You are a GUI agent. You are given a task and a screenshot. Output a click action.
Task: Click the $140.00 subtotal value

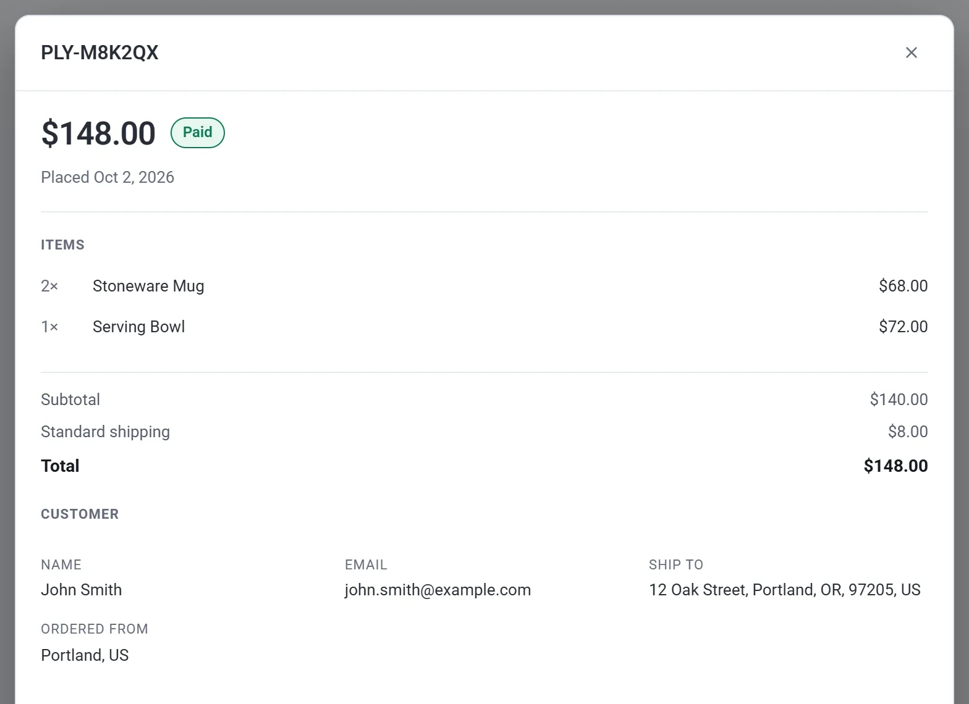899,400
